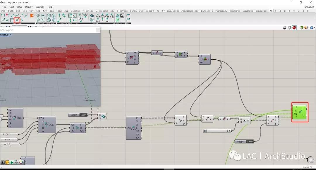Image resolution: width=316 pixels, height=170 pixels.
Task: Switch to the Kangaroo2 tab
Action: click(x=207, y=11)
